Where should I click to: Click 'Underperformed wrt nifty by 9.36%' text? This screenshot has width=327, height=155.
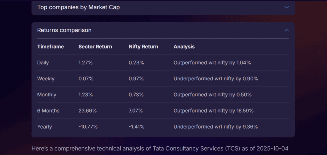(x=216, y=127)
